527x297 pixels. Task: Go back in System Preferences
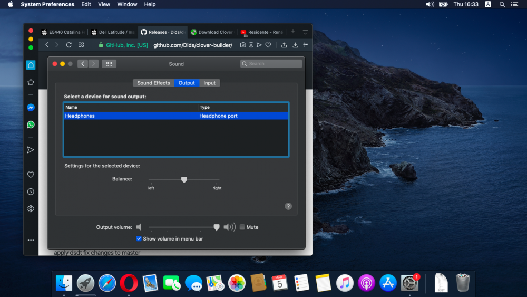tap(83, 64)
